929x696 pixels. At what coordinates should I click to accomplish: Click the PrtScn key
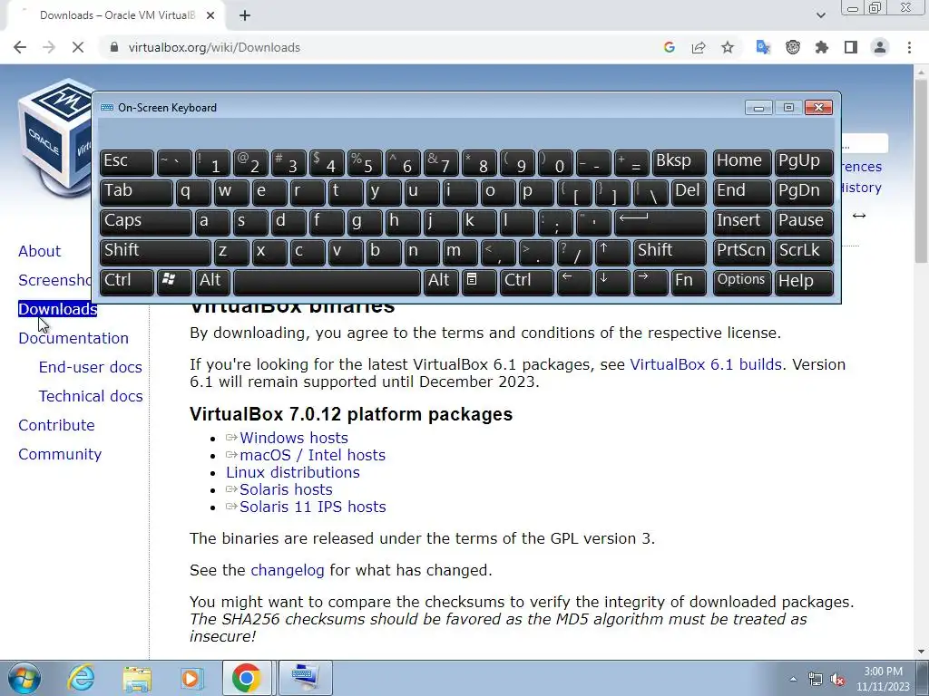[x=742, y=252]
